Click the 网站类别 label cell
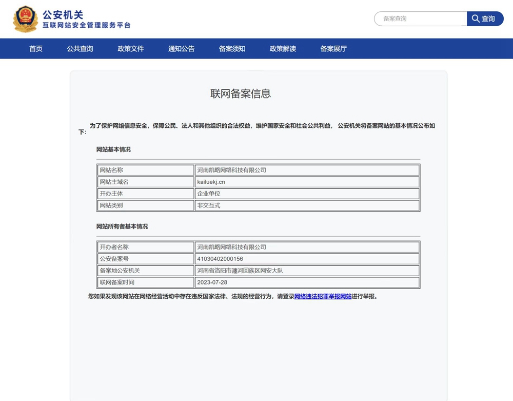This screenshot has height=401, width=513. 146,205
